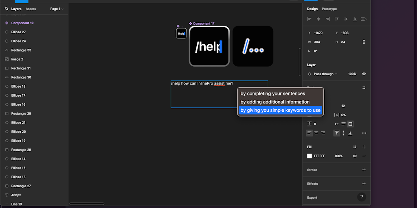Set text alignment to center
The height and width of the screenshot is (208, 417).
pyautogui.click(x=316, y=133)
